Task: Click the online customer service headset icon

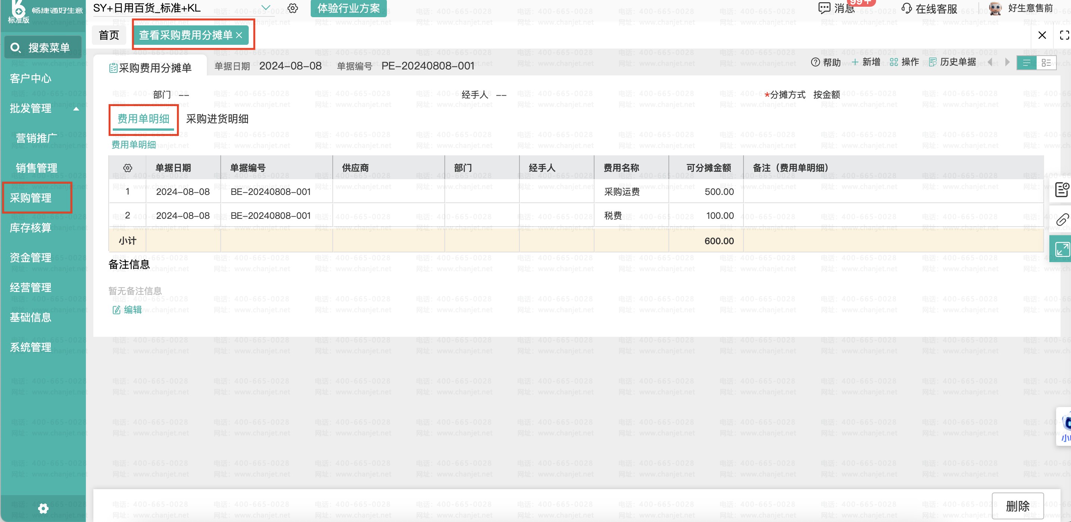Action: tap(906, 8)
